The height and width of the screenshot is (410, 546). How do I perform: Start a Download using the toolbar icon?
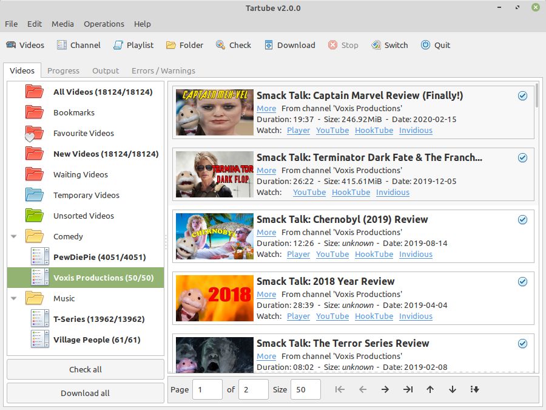point(290,45)
